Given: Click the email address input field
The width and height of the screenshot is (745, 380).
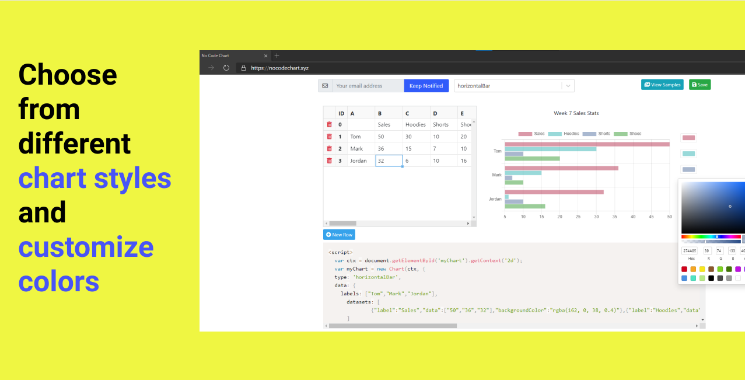Looking at the screenshot, I should 368,86.
